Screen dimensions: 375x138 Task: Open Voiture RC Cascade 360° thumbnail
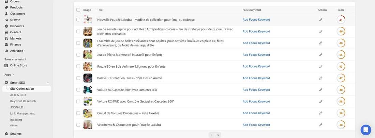coord(88,90)
